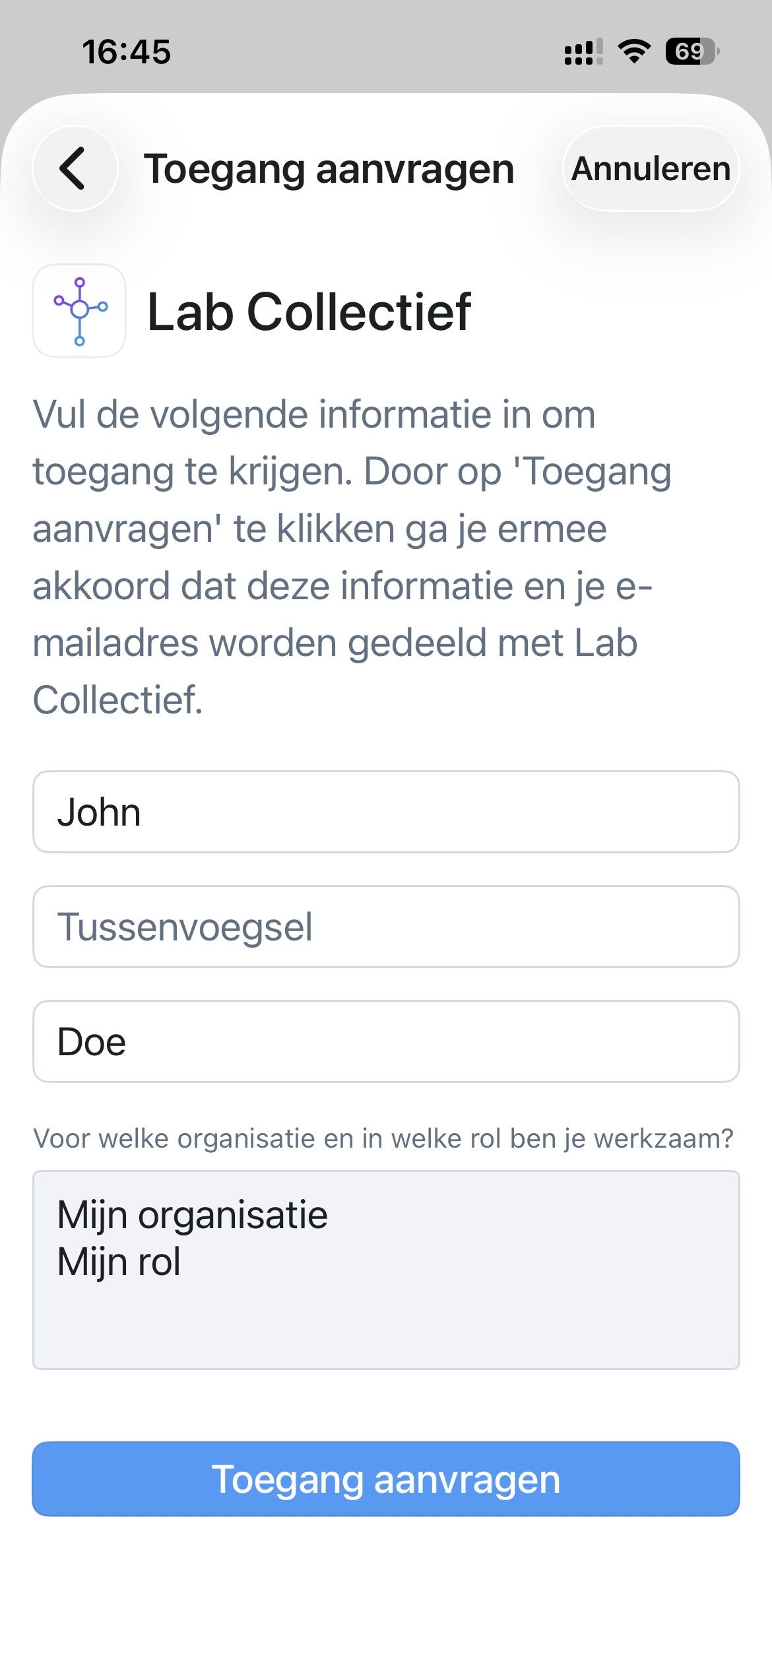Tap the battery level indicator
This screenshot has width=772, height=1671.
click(692, 51)
